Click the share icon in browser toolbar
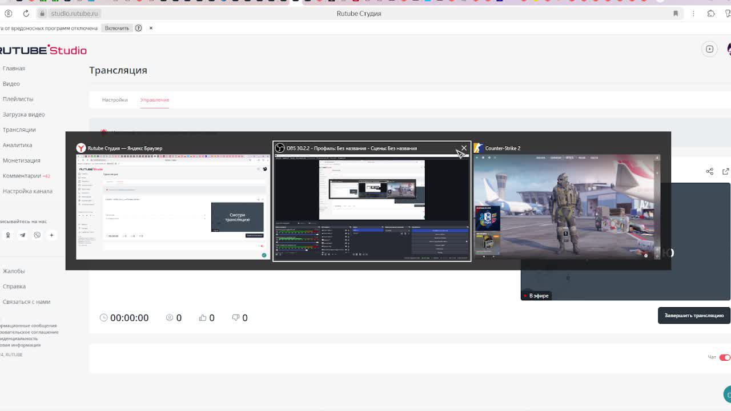 (728, 13)
